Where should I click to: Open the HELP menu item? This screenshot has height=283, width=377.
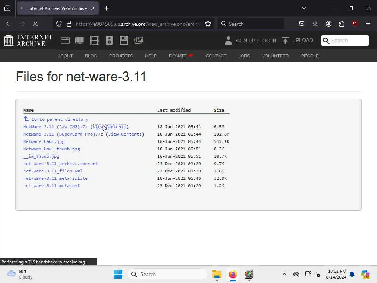(151, 56)
